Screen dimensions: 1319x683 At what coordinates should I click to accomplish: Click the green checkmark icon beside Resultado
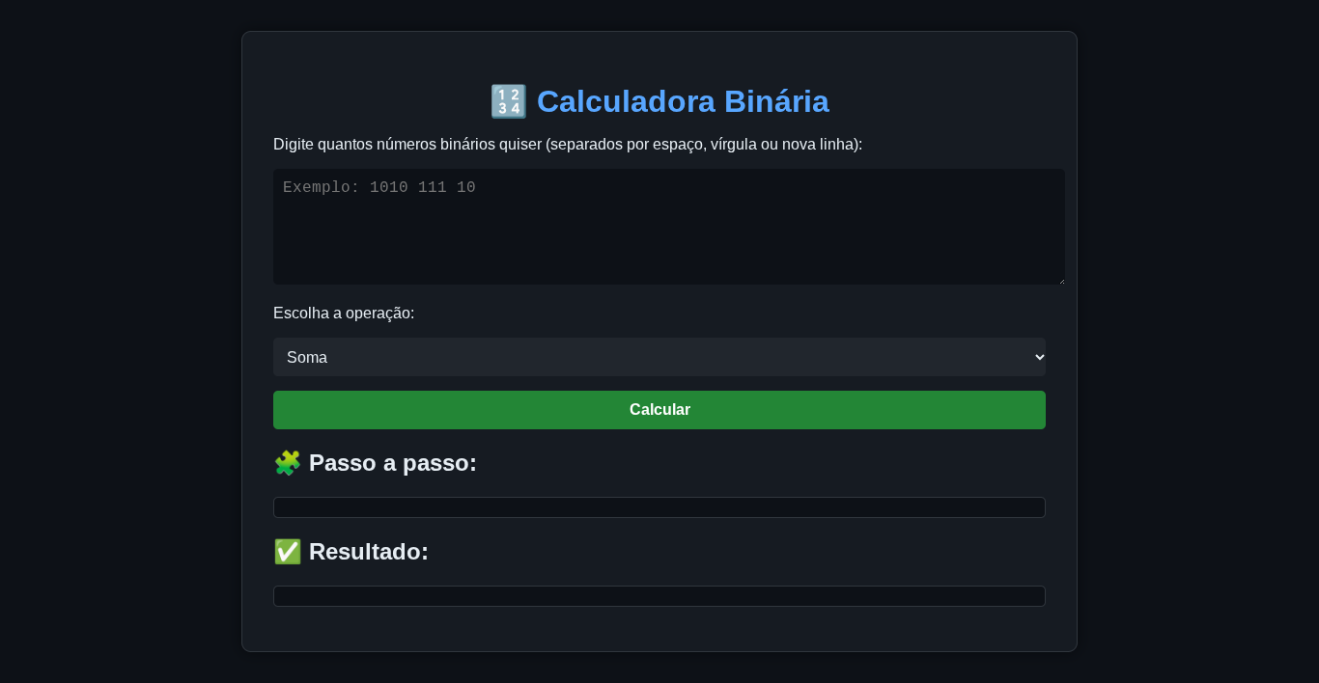(x=287, y=552)
